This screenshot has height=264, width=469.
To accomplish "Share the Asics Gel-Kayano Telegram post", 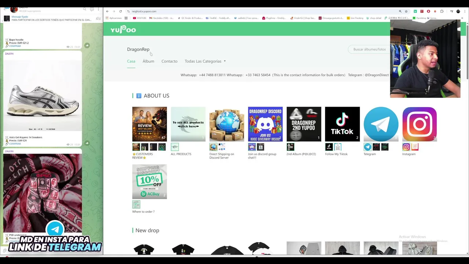I will (87, 143).
